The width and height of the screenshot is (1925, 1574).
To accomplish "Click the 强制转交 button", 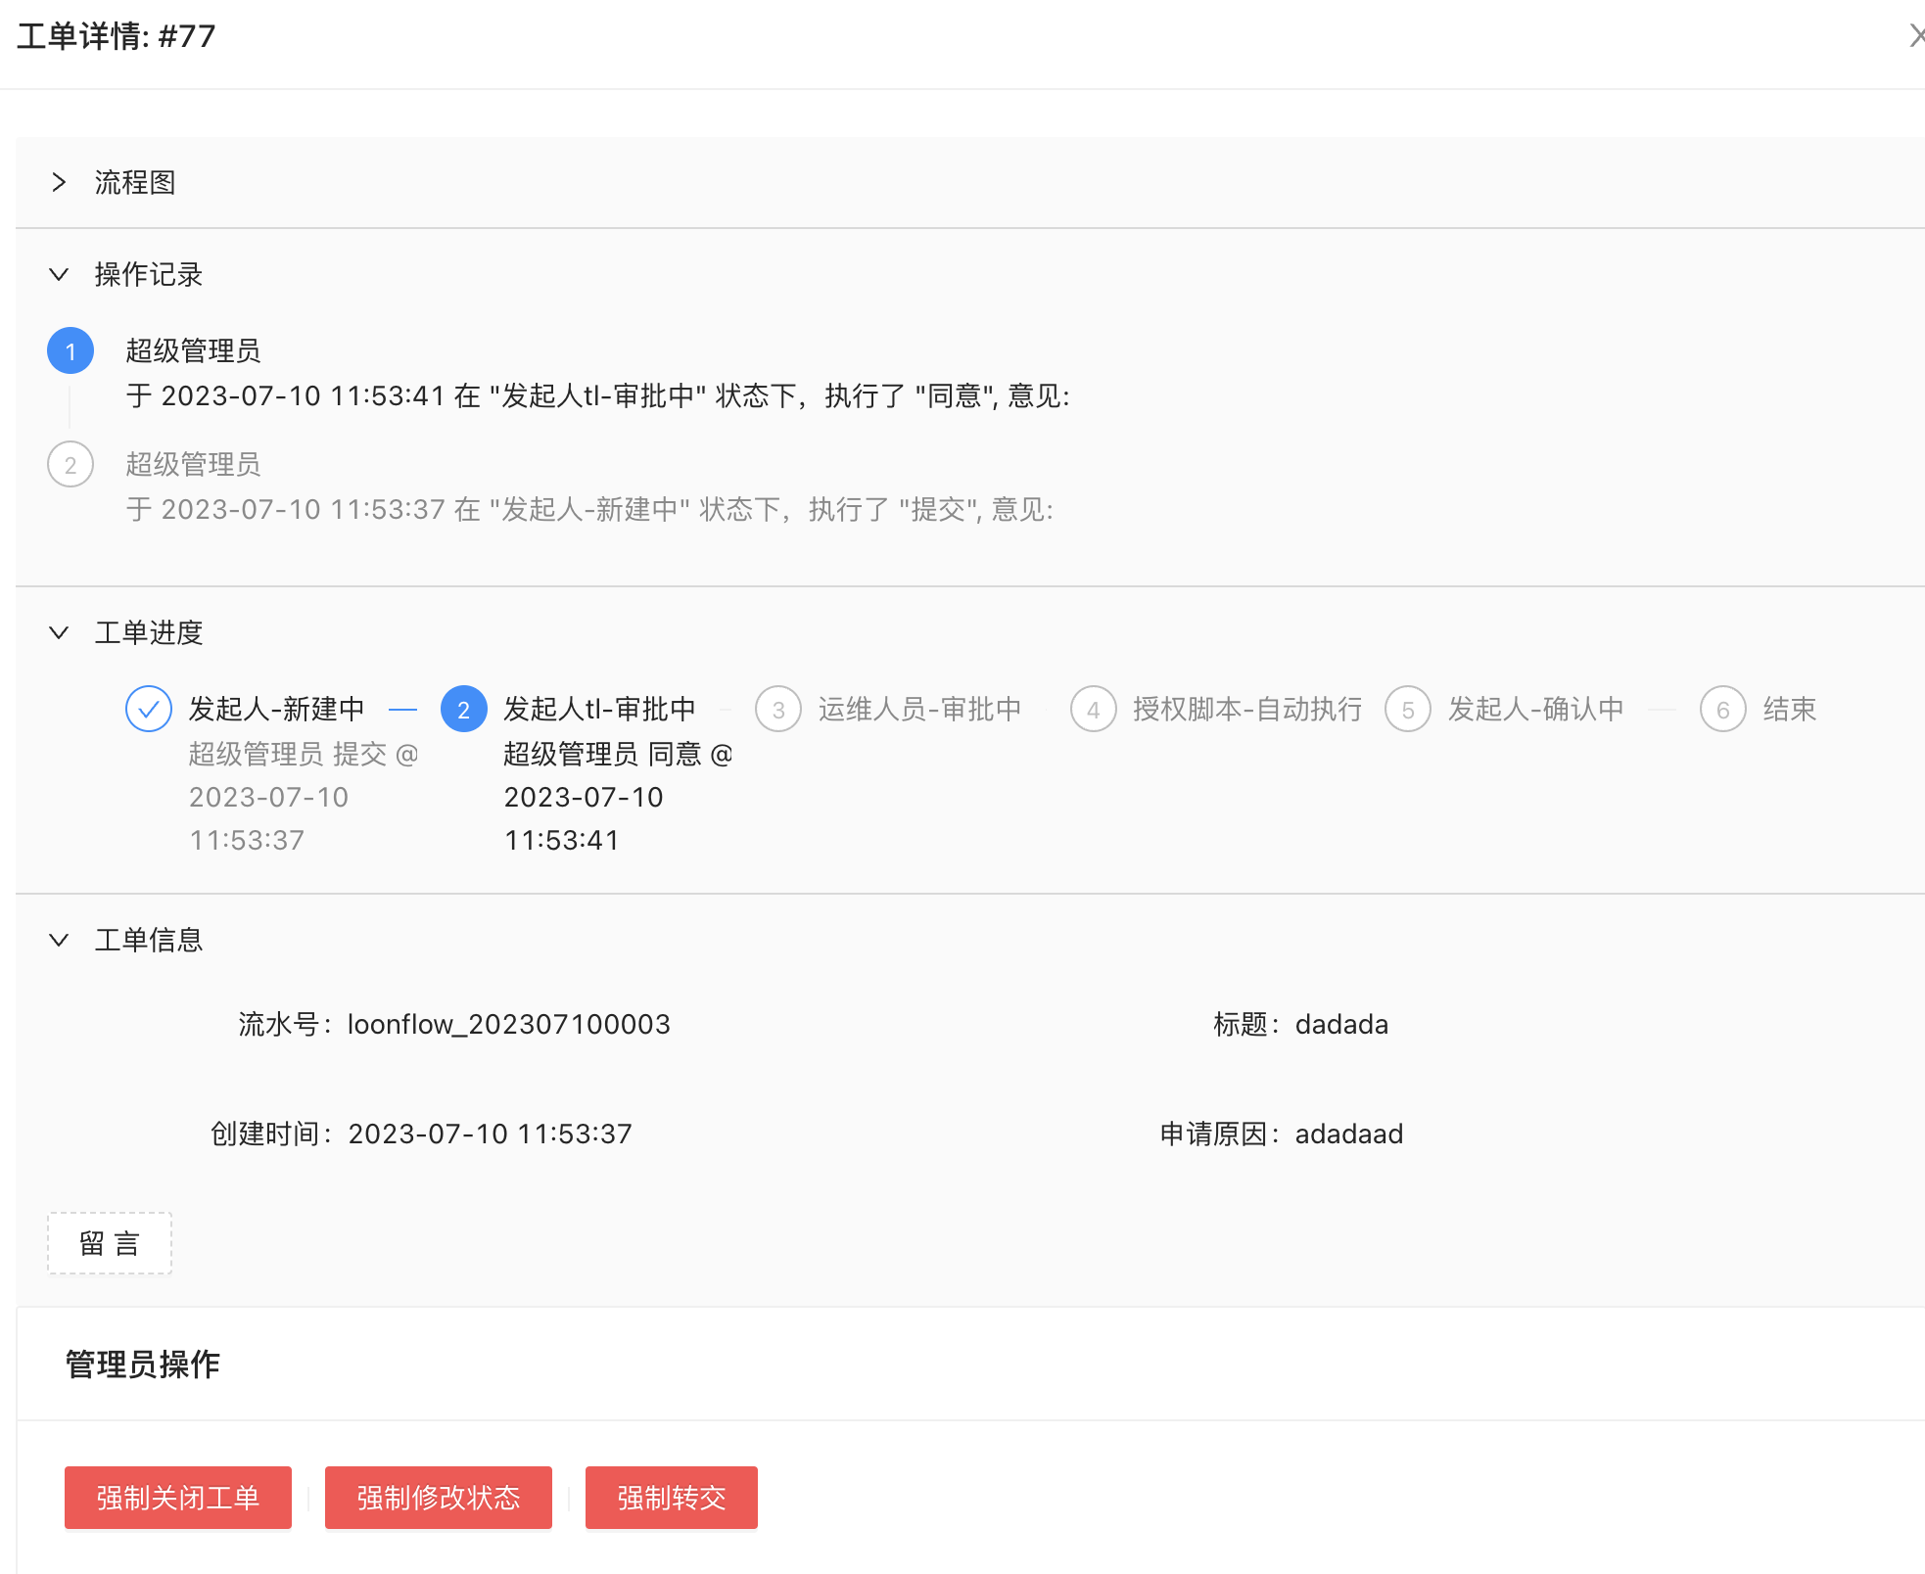I will point(671,1498).
